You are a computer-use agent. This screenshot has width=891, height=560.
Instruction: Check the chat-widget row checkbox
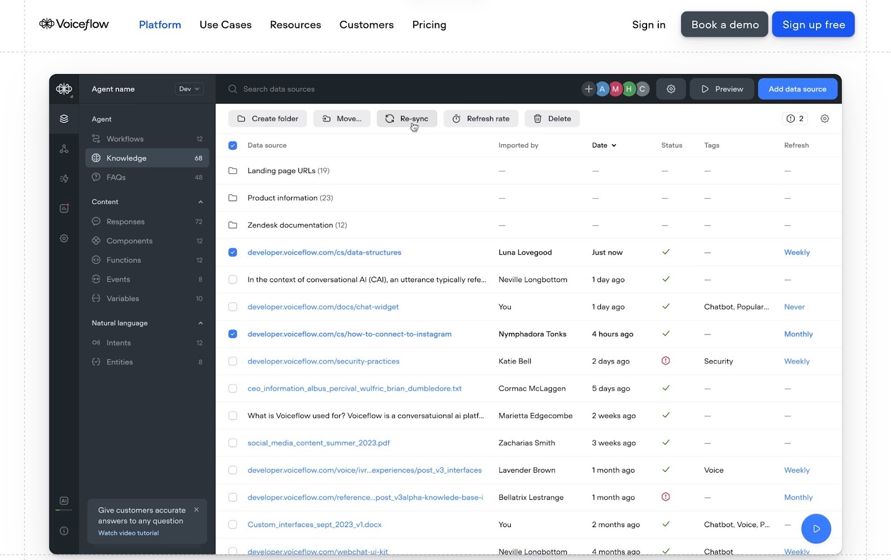point(233,307)
